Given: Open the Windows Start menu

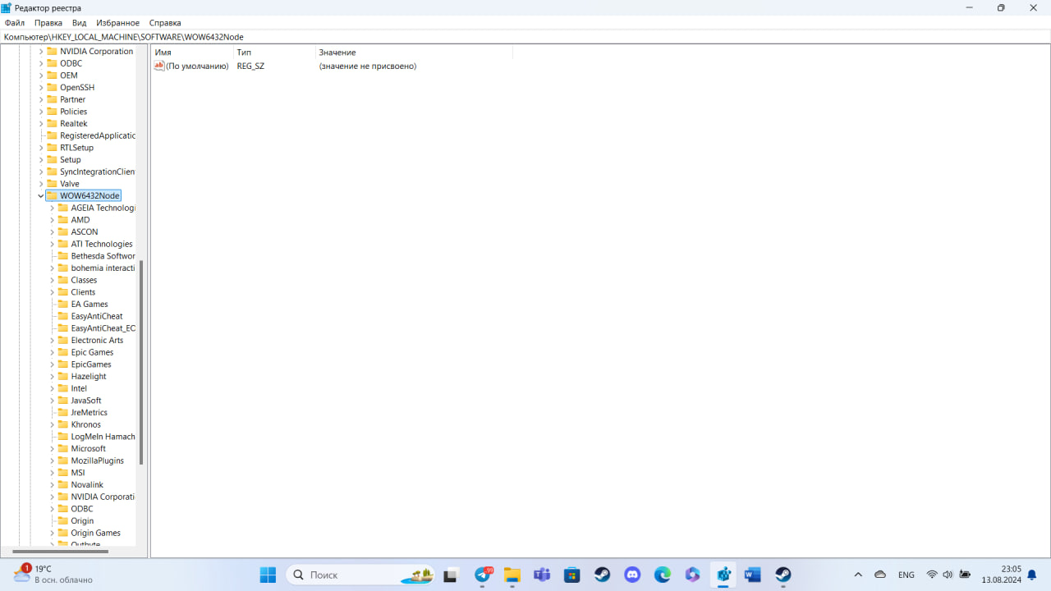Looking at the screenshot, I should tap(268, 575).
